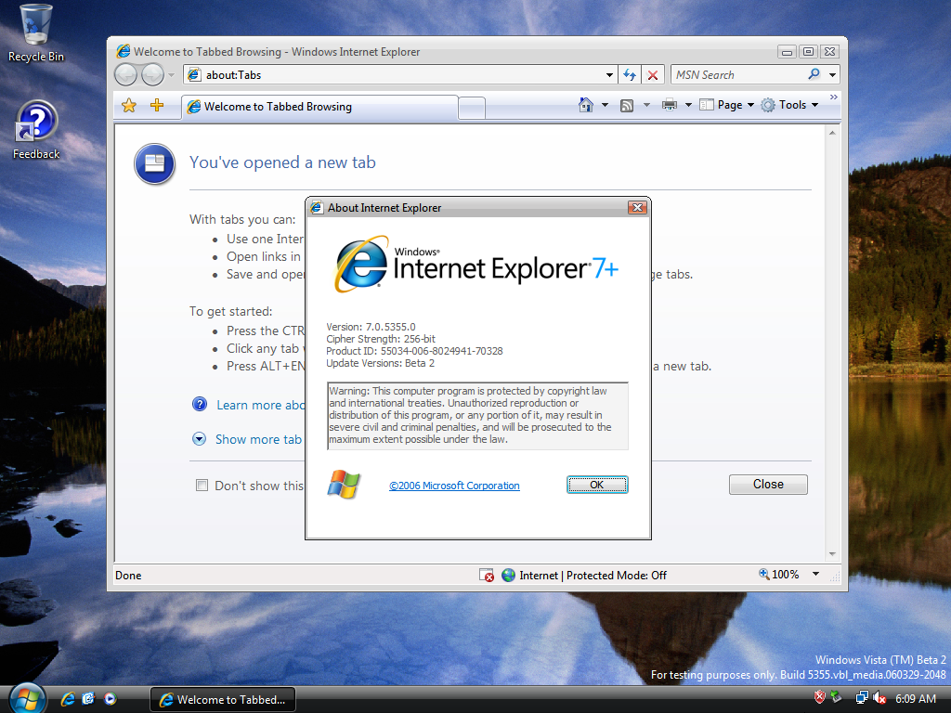This screenshot has height=713, width=951.
Task: Click the muted volume tray icon
Action: pyautogui.click(x=879, y=698)
